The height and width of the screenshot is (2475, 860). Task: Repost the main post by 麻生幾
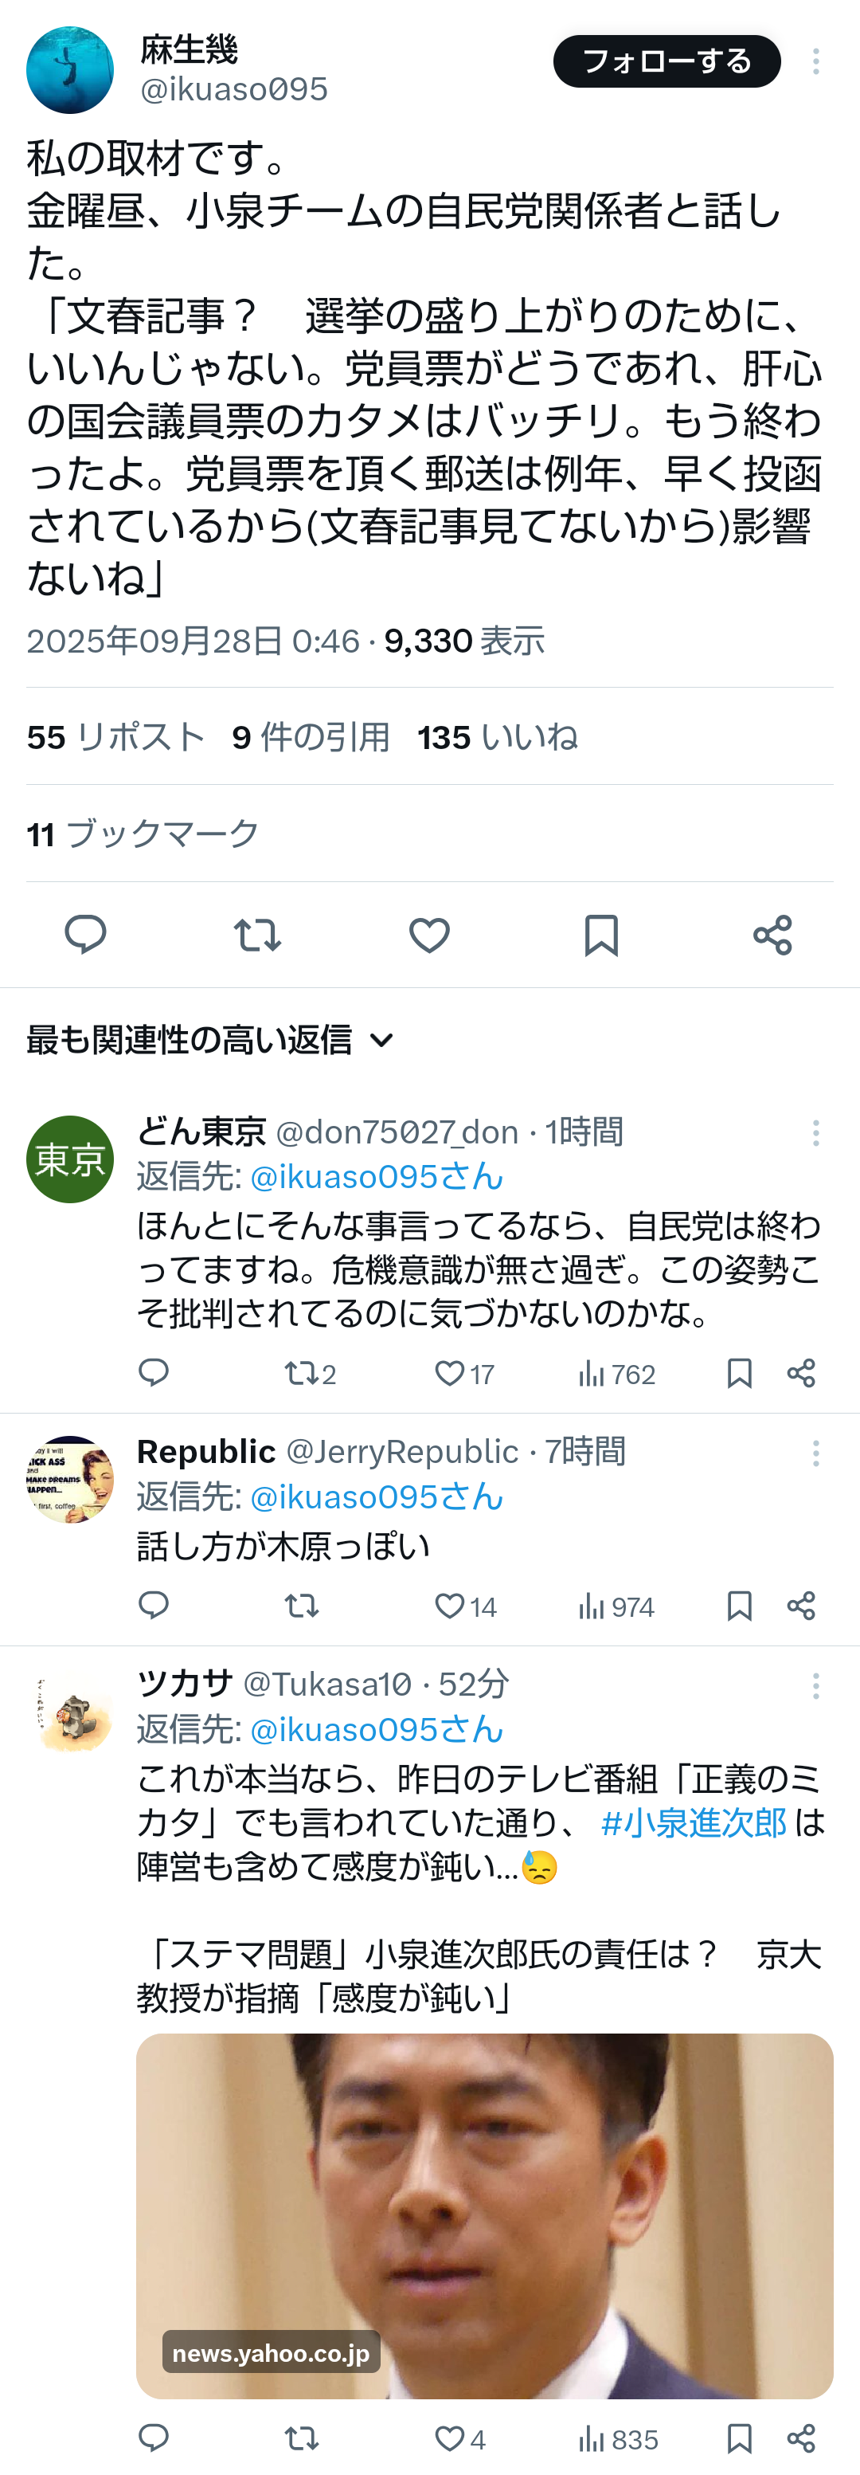click(x=257, y=934)
